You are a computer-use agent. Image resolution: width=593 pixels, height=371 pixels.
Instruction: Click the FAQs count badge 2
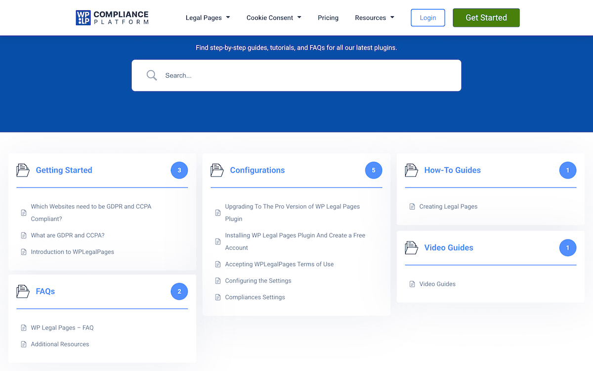point(179,291)
